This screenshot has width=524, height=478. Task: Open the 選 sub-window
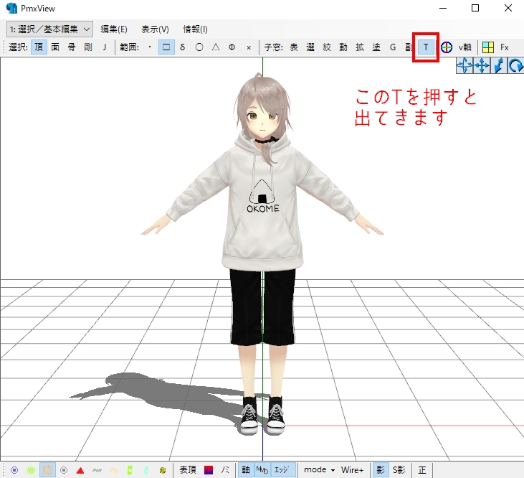click(310, 47)
